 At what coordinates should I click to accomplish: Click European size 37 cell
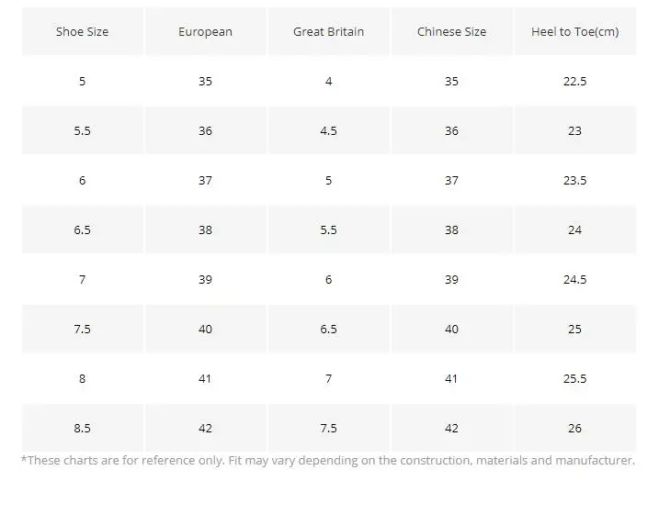[x=205, y=181]
